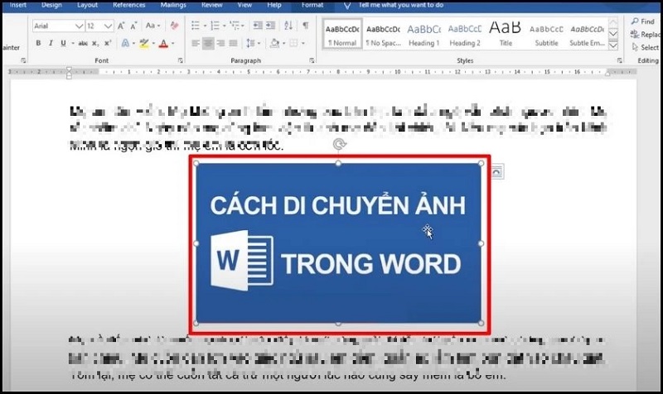Screen dimensions: 663x394
Task: Increase the paragraph indent
Action: coord(271,26)
